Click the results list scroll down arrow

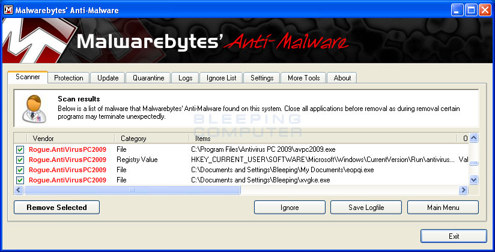pos(473,180)
